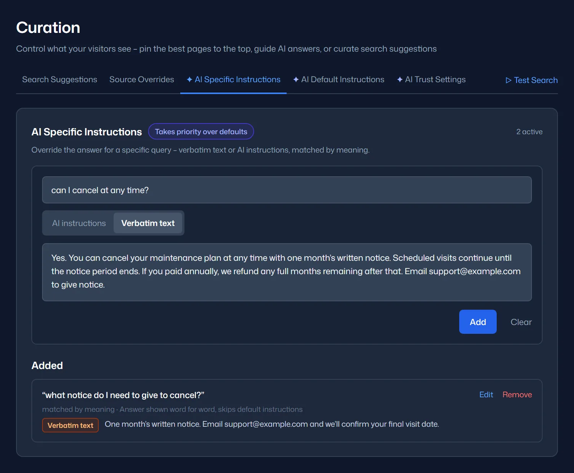Click the 'Added' section heading
574x473 pixels.
click(47, 366)
